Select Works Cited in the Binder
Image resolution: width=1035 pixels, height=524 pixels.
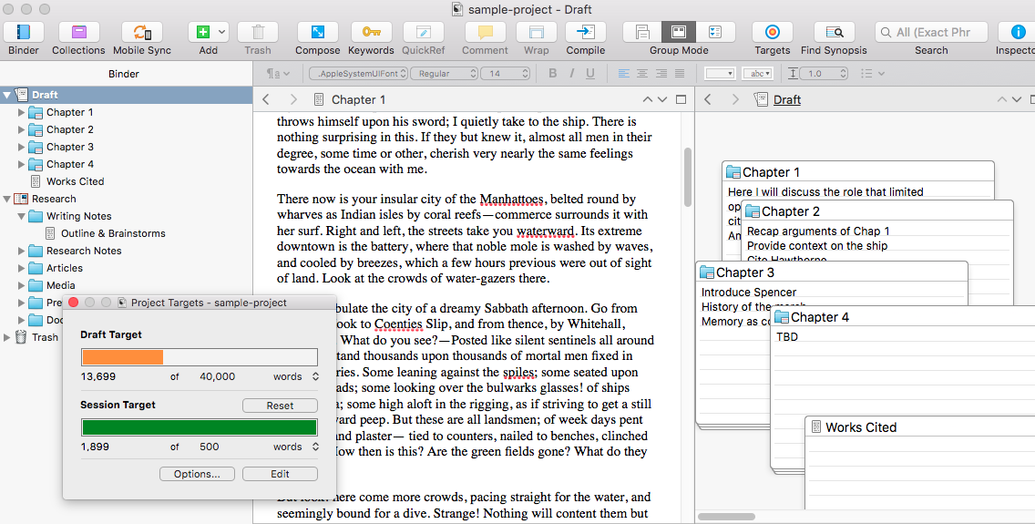pos(75,181)
